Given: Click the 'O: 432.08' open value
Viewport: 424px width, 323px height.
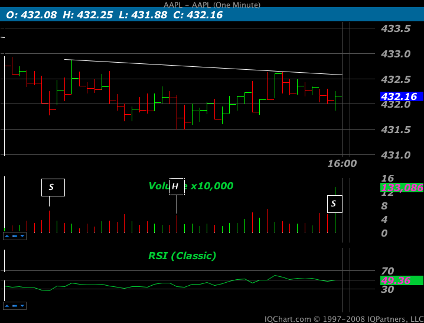Looking at the screenshot, I should (31, 15).
